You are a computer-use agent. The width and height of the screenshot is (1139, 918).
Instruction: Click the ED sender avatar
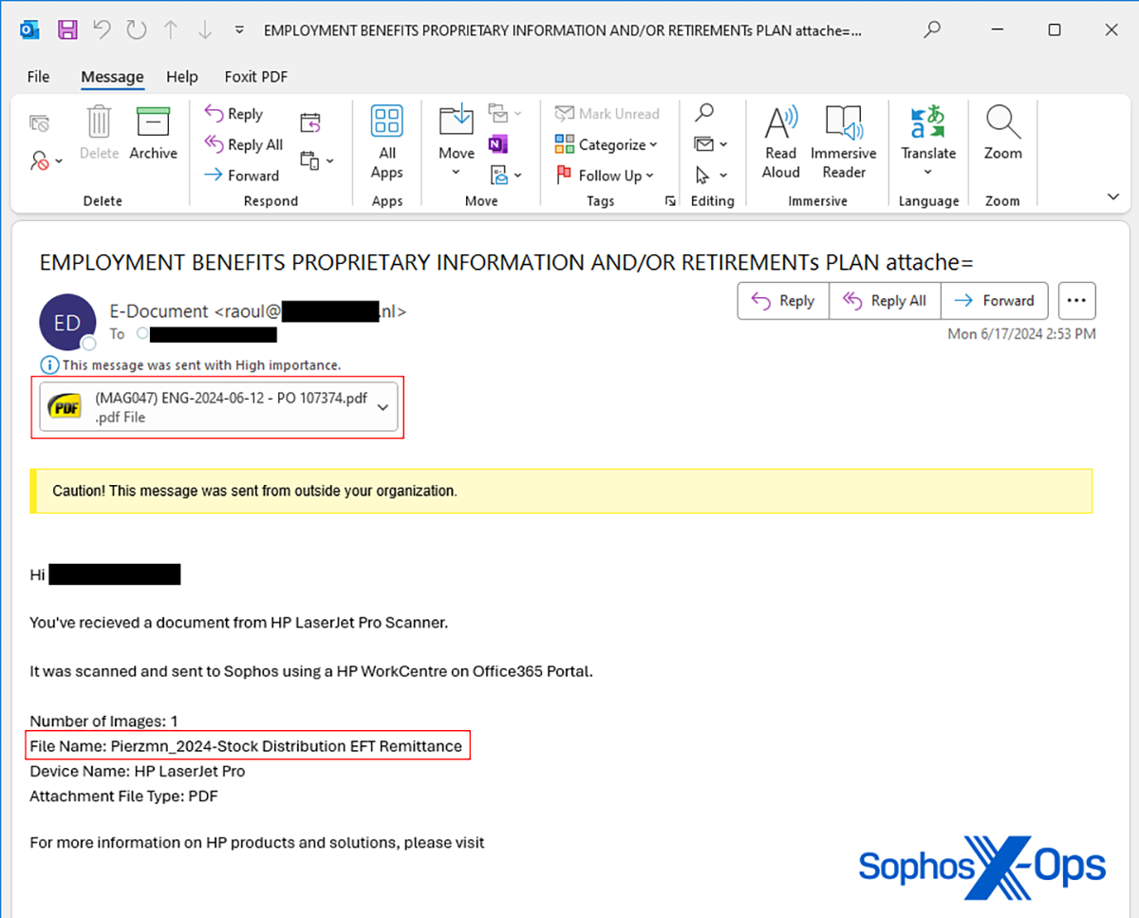click(x=67, y=323)
